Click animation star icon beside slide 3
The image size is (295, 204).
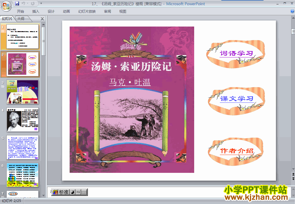pos(3,86)
